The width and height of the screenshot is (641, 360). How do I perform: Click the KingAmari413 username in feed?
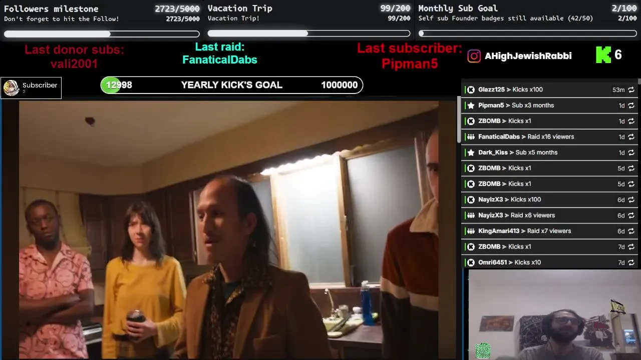[x=499, y=231]
